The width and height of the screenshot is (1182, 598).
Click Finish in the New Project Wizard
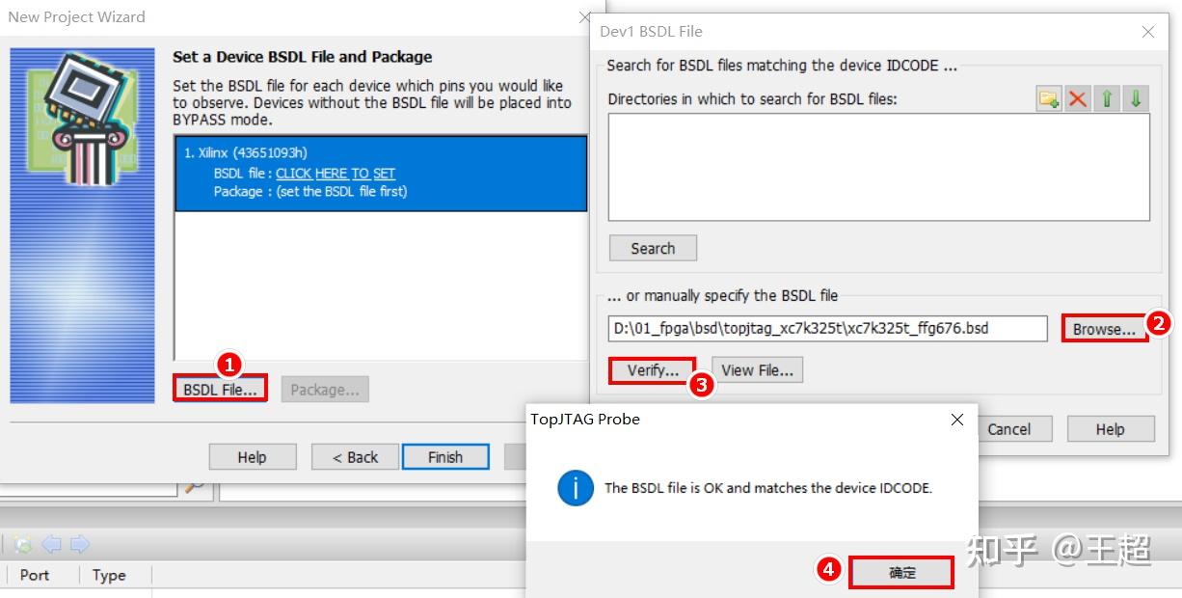445,457
